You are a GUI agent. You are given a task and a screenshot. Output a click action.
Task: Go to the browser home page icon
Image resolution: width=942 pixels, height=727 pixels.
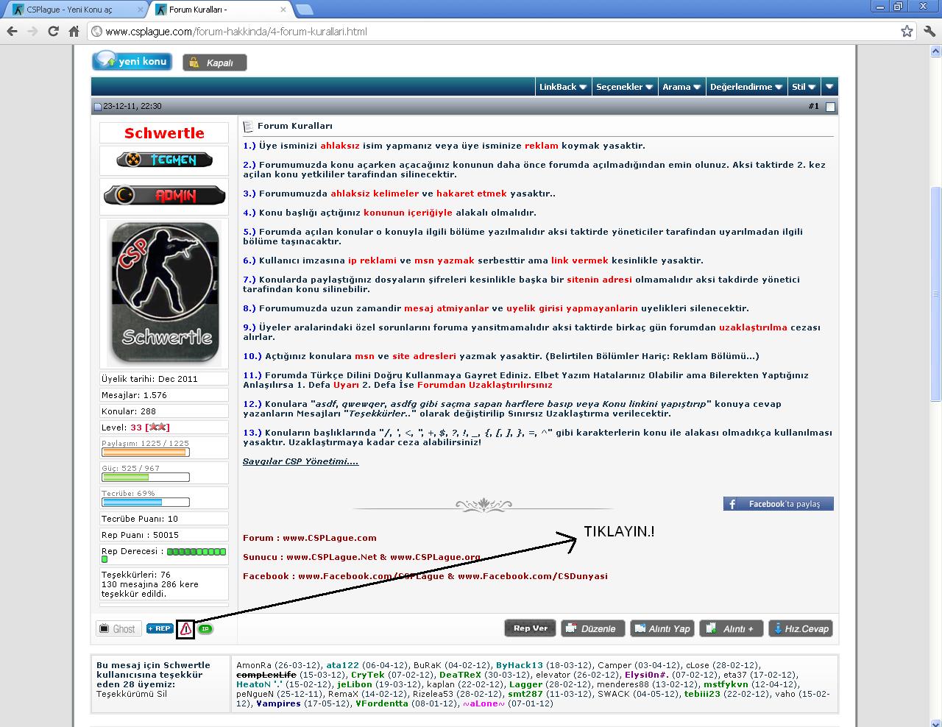(74, 31)
